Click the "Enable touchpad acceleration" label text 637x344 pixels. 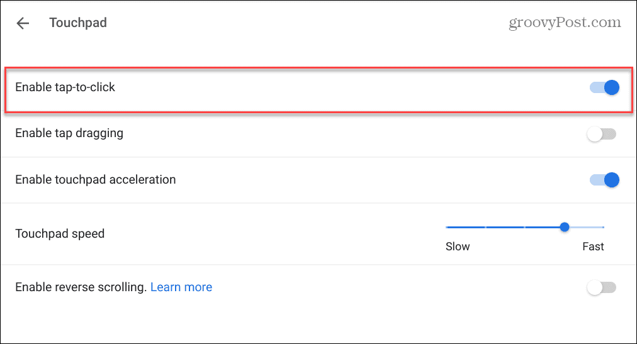pos(96,180)
